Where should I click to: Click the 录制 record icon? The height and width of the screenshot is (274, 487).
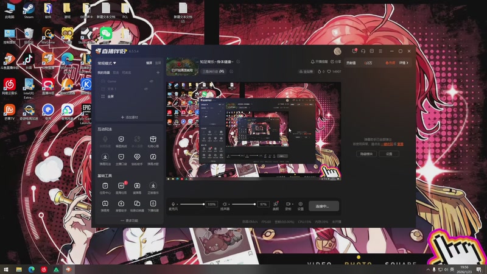288,204
